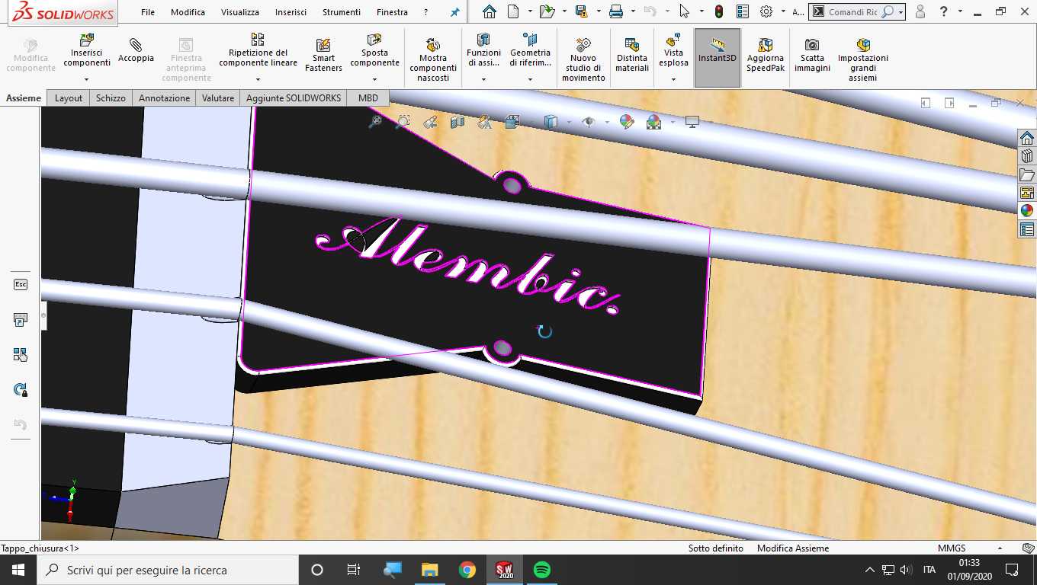Open Spotify from the taskbar

pyautogui.click(x=542, y=570)
